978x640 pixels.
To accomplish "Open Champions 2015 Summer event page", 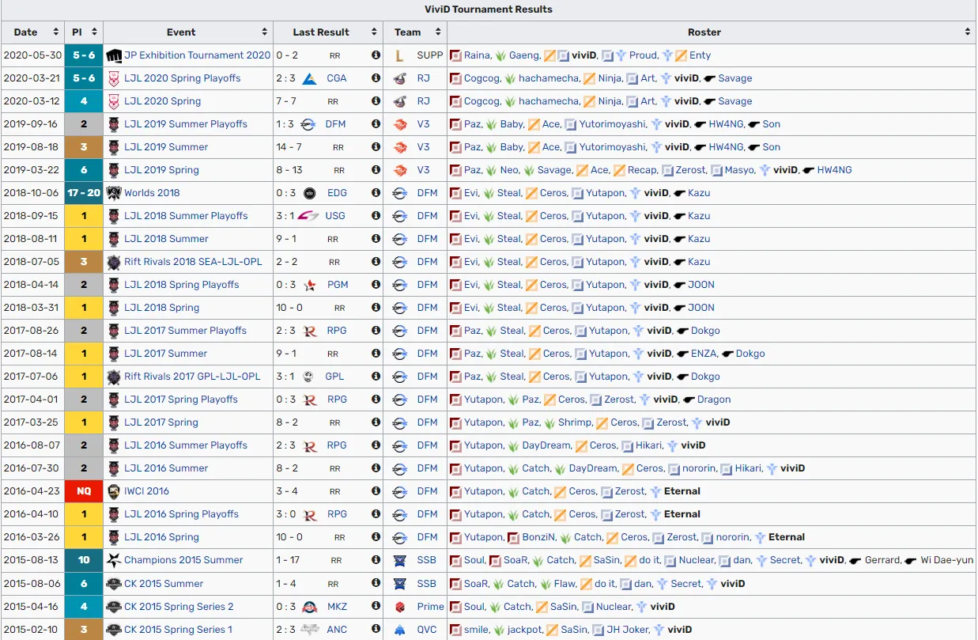I will coord(183,560).
